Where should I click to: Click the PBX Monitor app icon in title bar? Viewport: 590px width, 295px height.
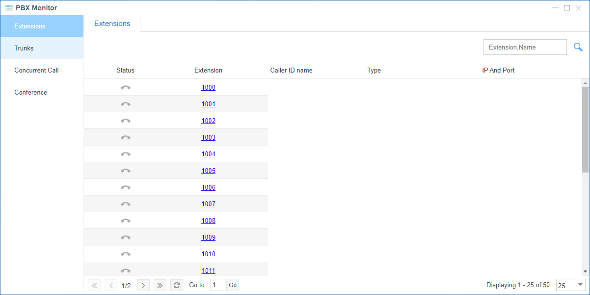tap(9, 8)
